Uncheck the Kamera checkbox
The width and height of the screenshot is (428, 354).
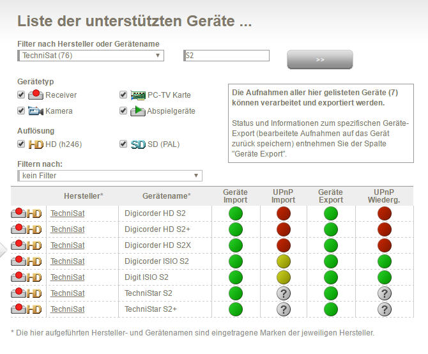point(21,111)
